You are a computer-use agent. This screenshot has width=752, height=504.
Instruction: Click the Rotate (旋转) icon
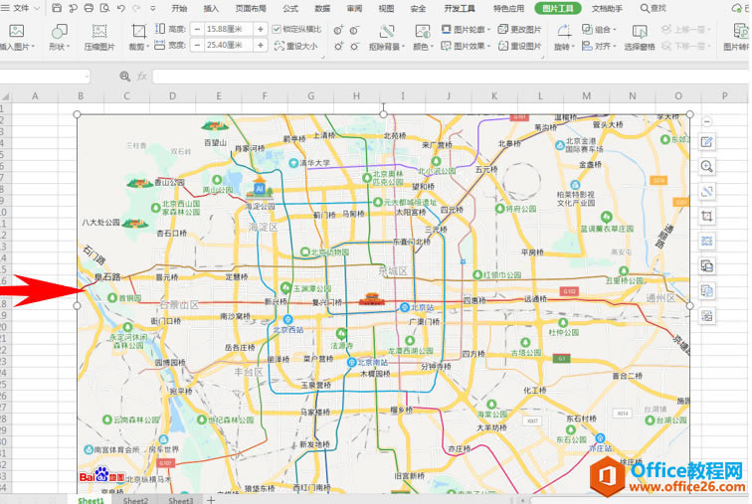point(564,31)
